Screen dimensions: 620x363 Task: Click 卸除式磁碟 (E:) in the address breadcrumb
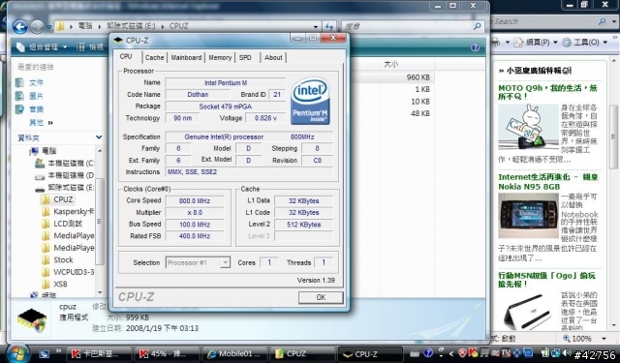(x=131, y=26)
